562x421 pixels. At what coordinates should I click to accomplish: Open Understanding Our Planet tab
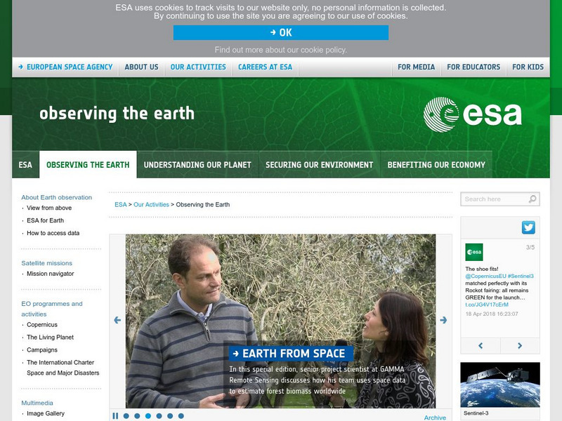pos(197,165)
